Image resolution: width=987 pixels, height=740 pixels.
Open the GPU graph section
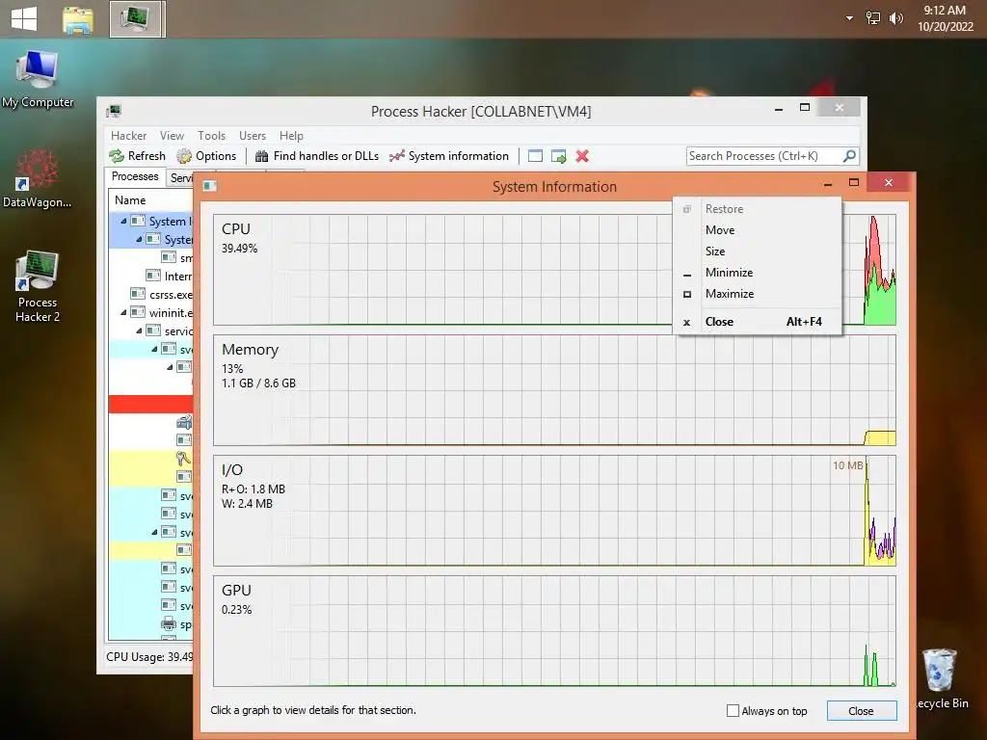(x=554, y=630)
